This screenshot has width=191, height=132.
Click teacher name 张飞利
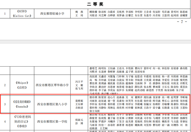[79, 89]
